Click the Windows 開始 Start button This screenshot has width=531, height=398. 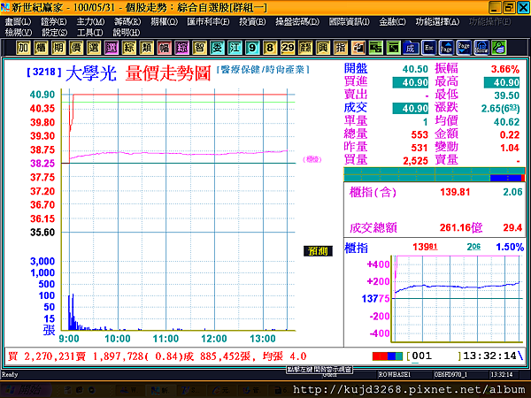pyautogui.click(x=27, y=390)
